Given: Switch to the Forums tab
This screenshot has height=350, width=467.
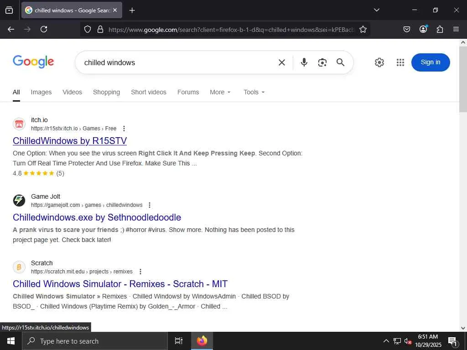Looking at the screenshot, I should coord(188,92).
